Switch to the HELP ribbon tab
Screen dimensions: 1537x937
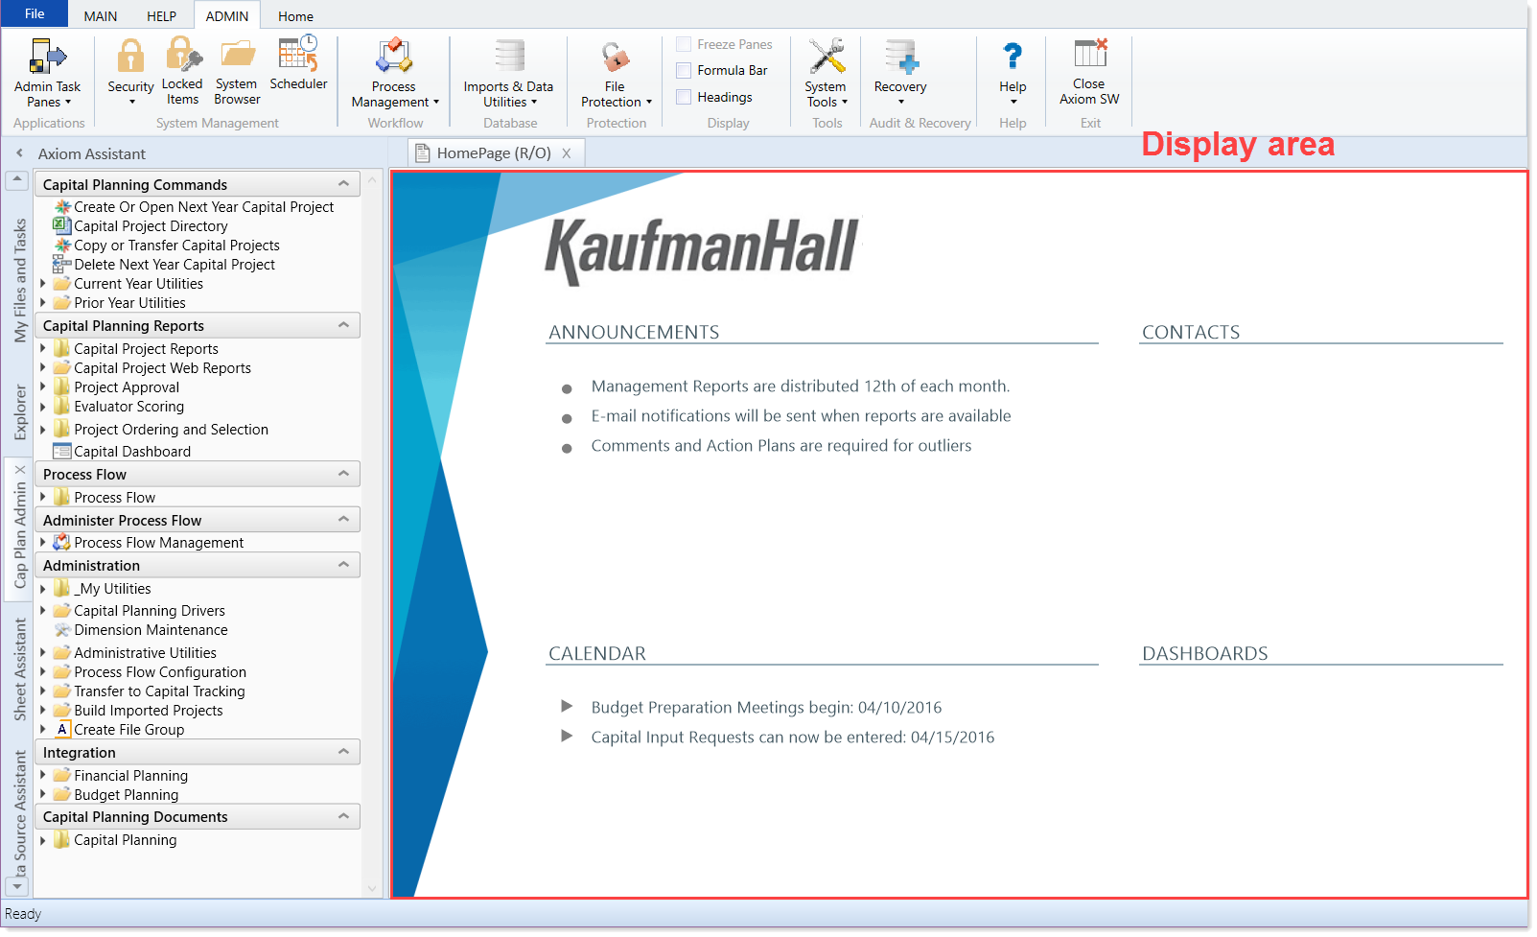pos(161,16)
